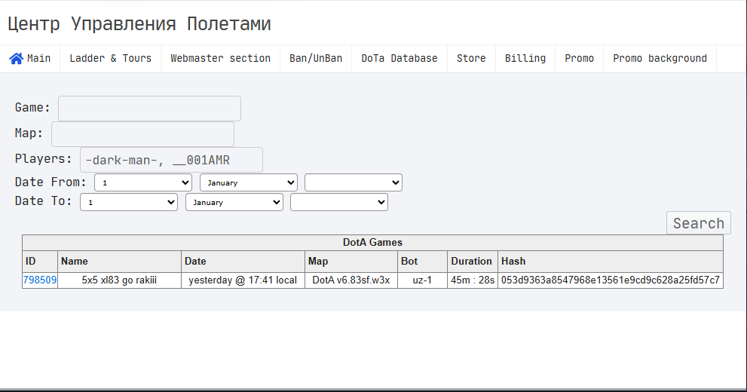Click the Game input field

pos(149,109)
